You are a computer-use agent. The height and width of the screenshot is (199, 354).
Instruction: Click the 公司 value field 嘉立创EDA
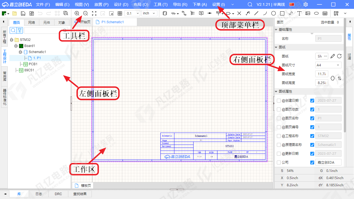click(x=328, y=163)
